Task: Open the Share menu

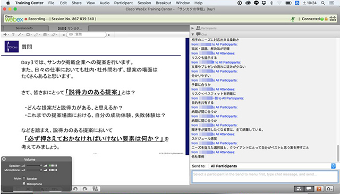Action: [x=76, y=3]
